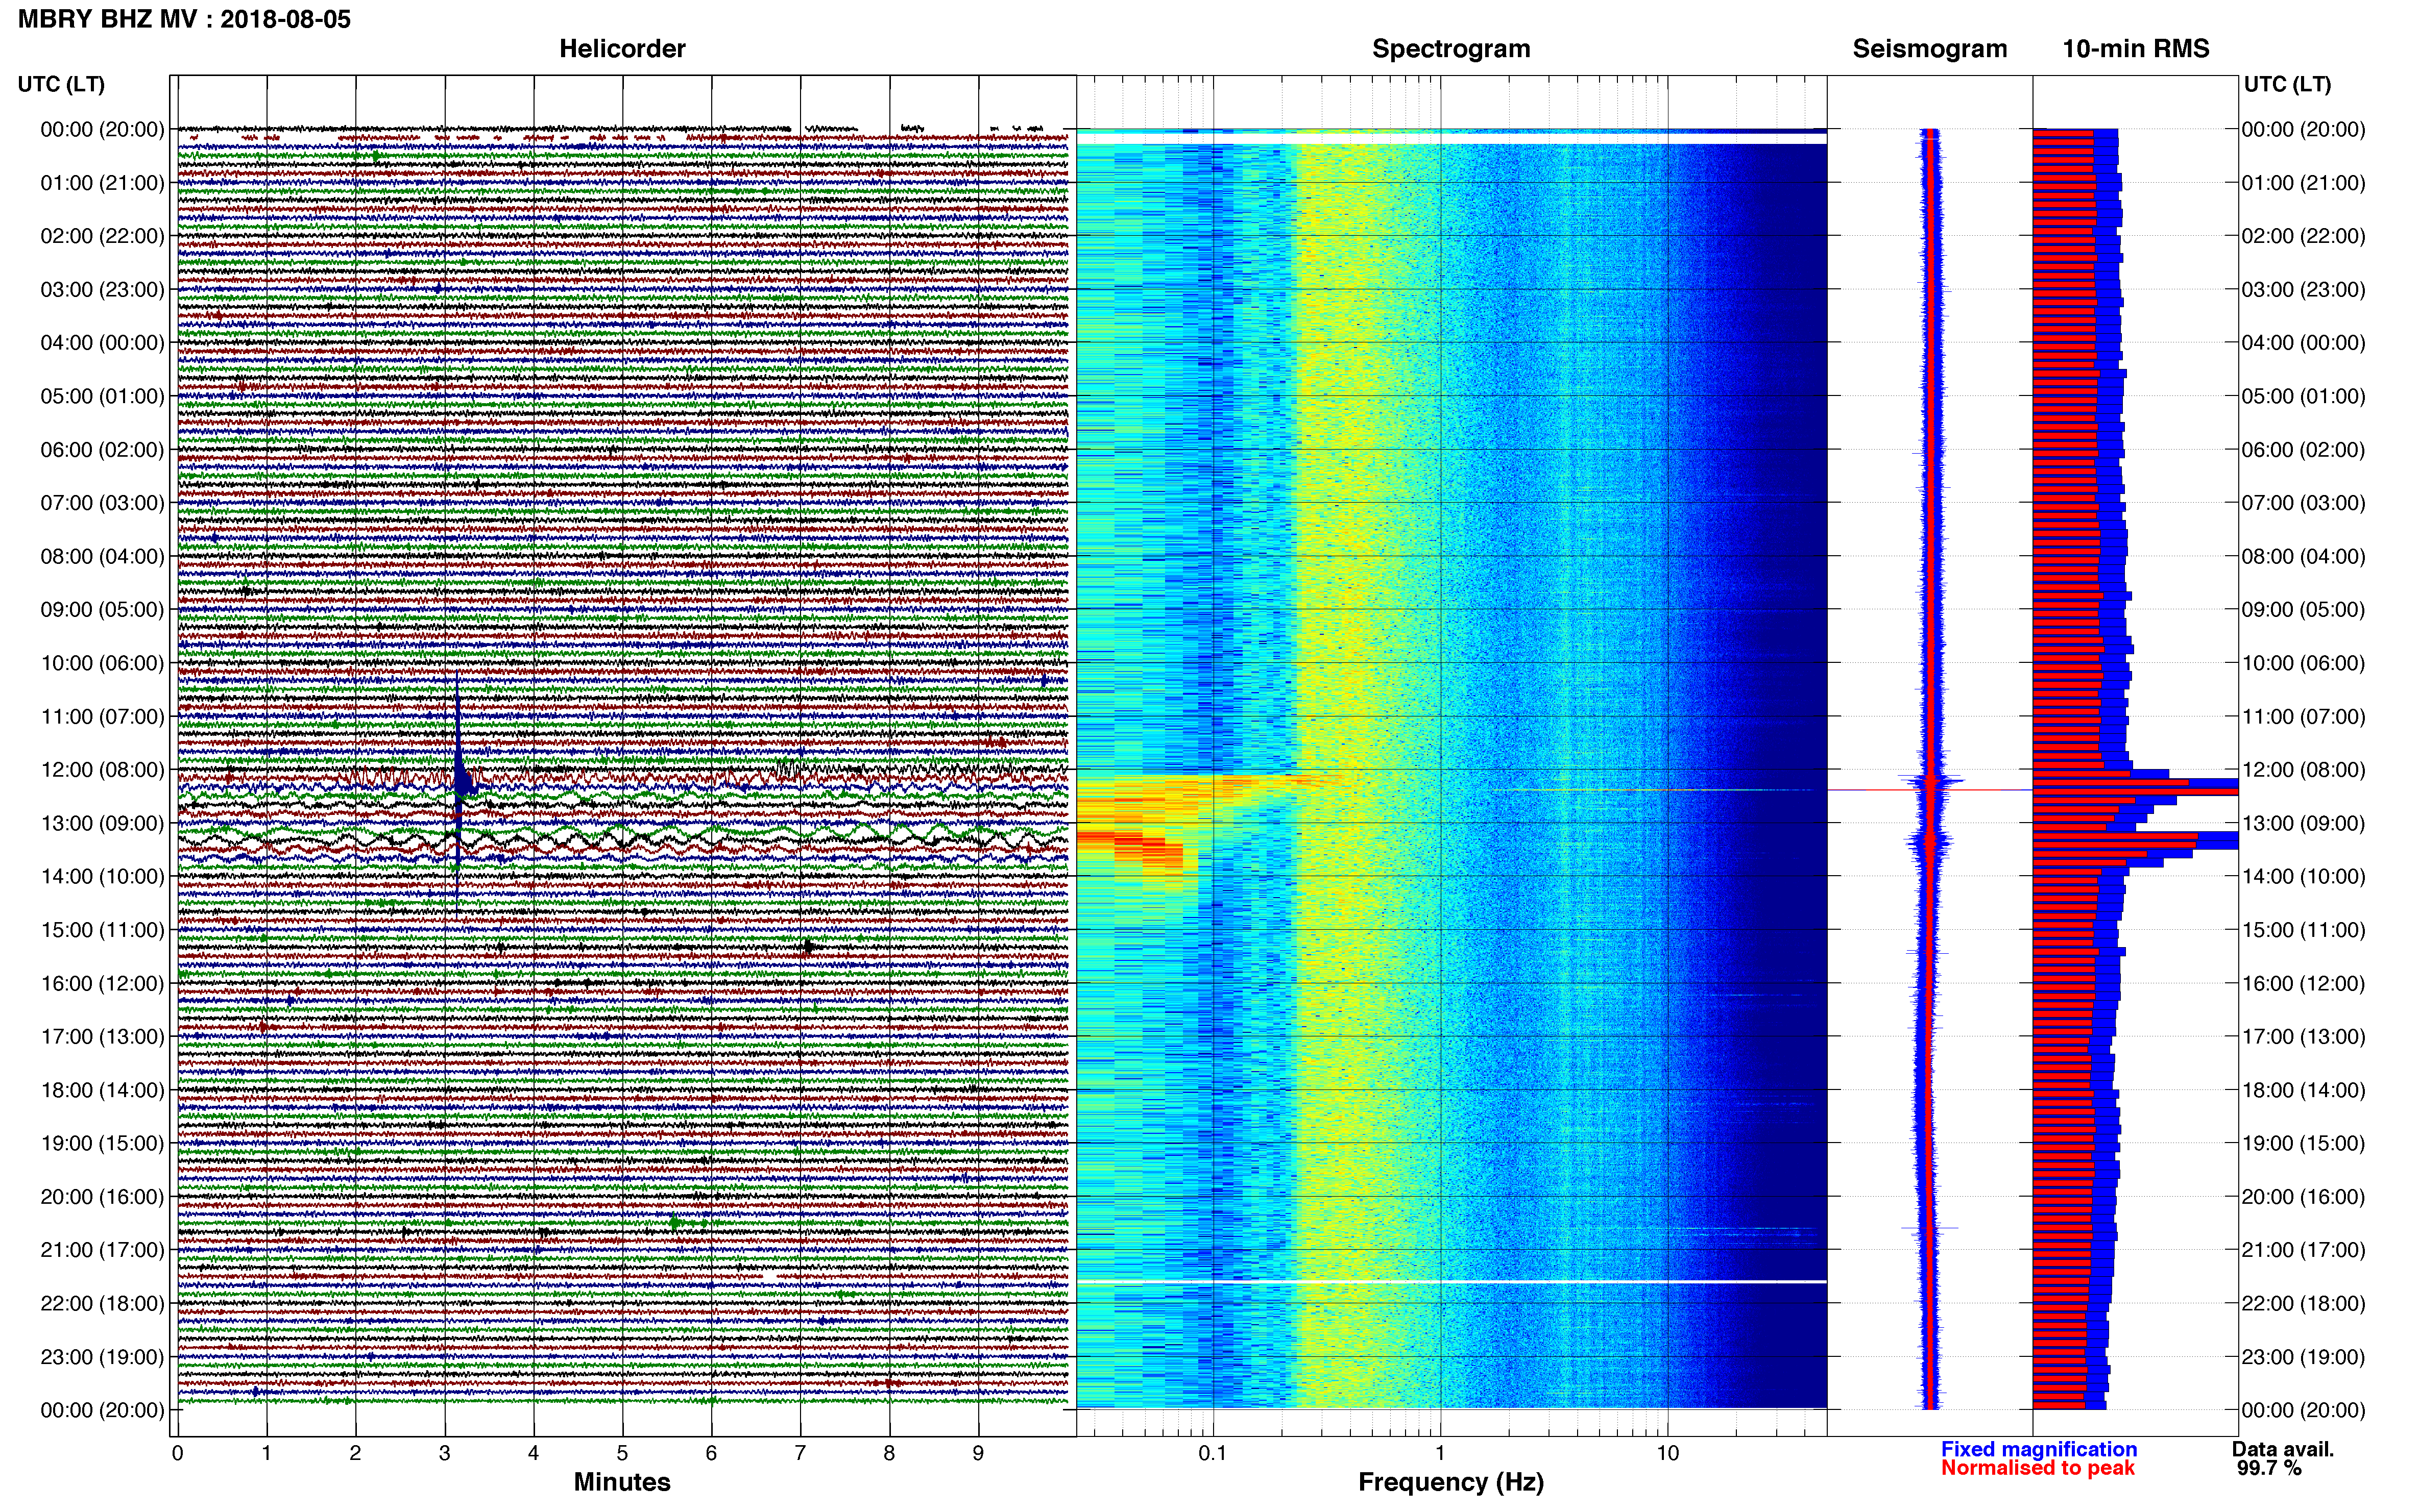The height and width of the screenshot is (1512, 2420).
Task: Click the left 'UTC (LT)' axis label
Action: point(61,84)
